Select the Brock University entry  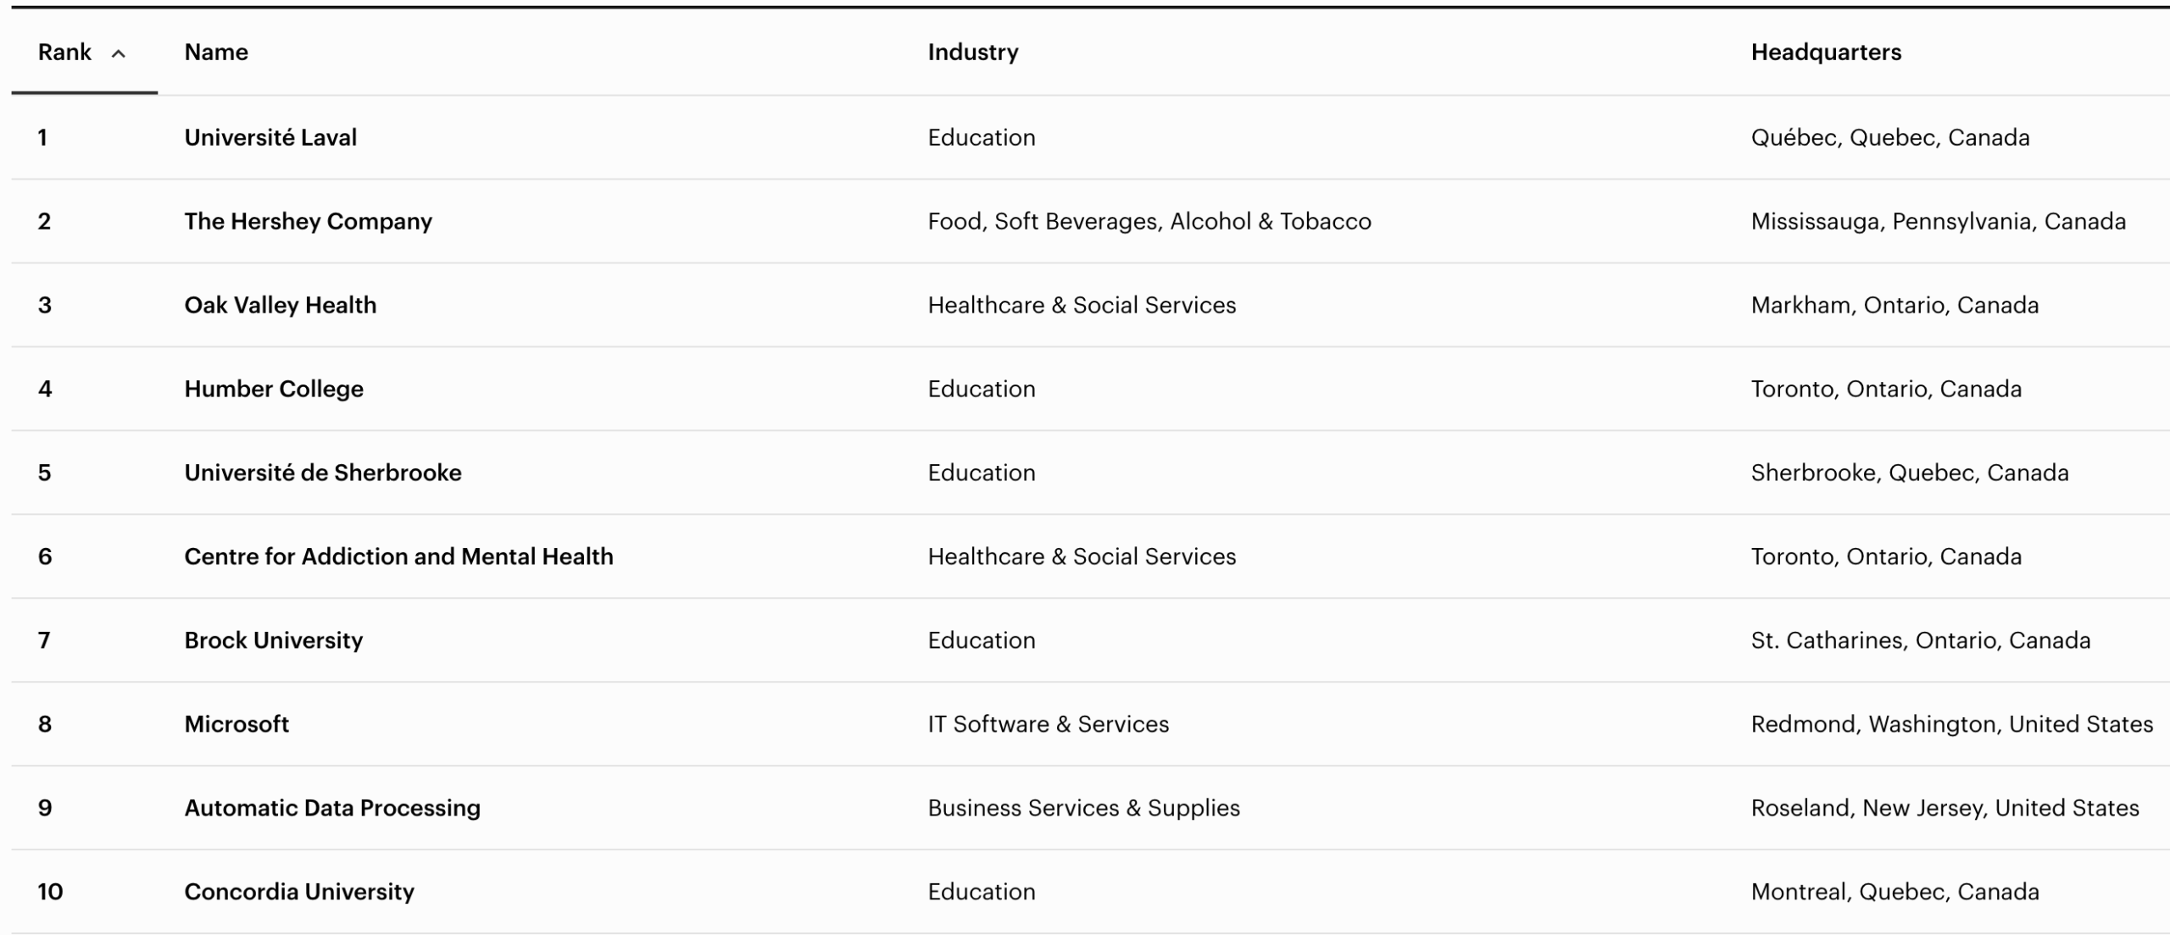pos(274,640)
